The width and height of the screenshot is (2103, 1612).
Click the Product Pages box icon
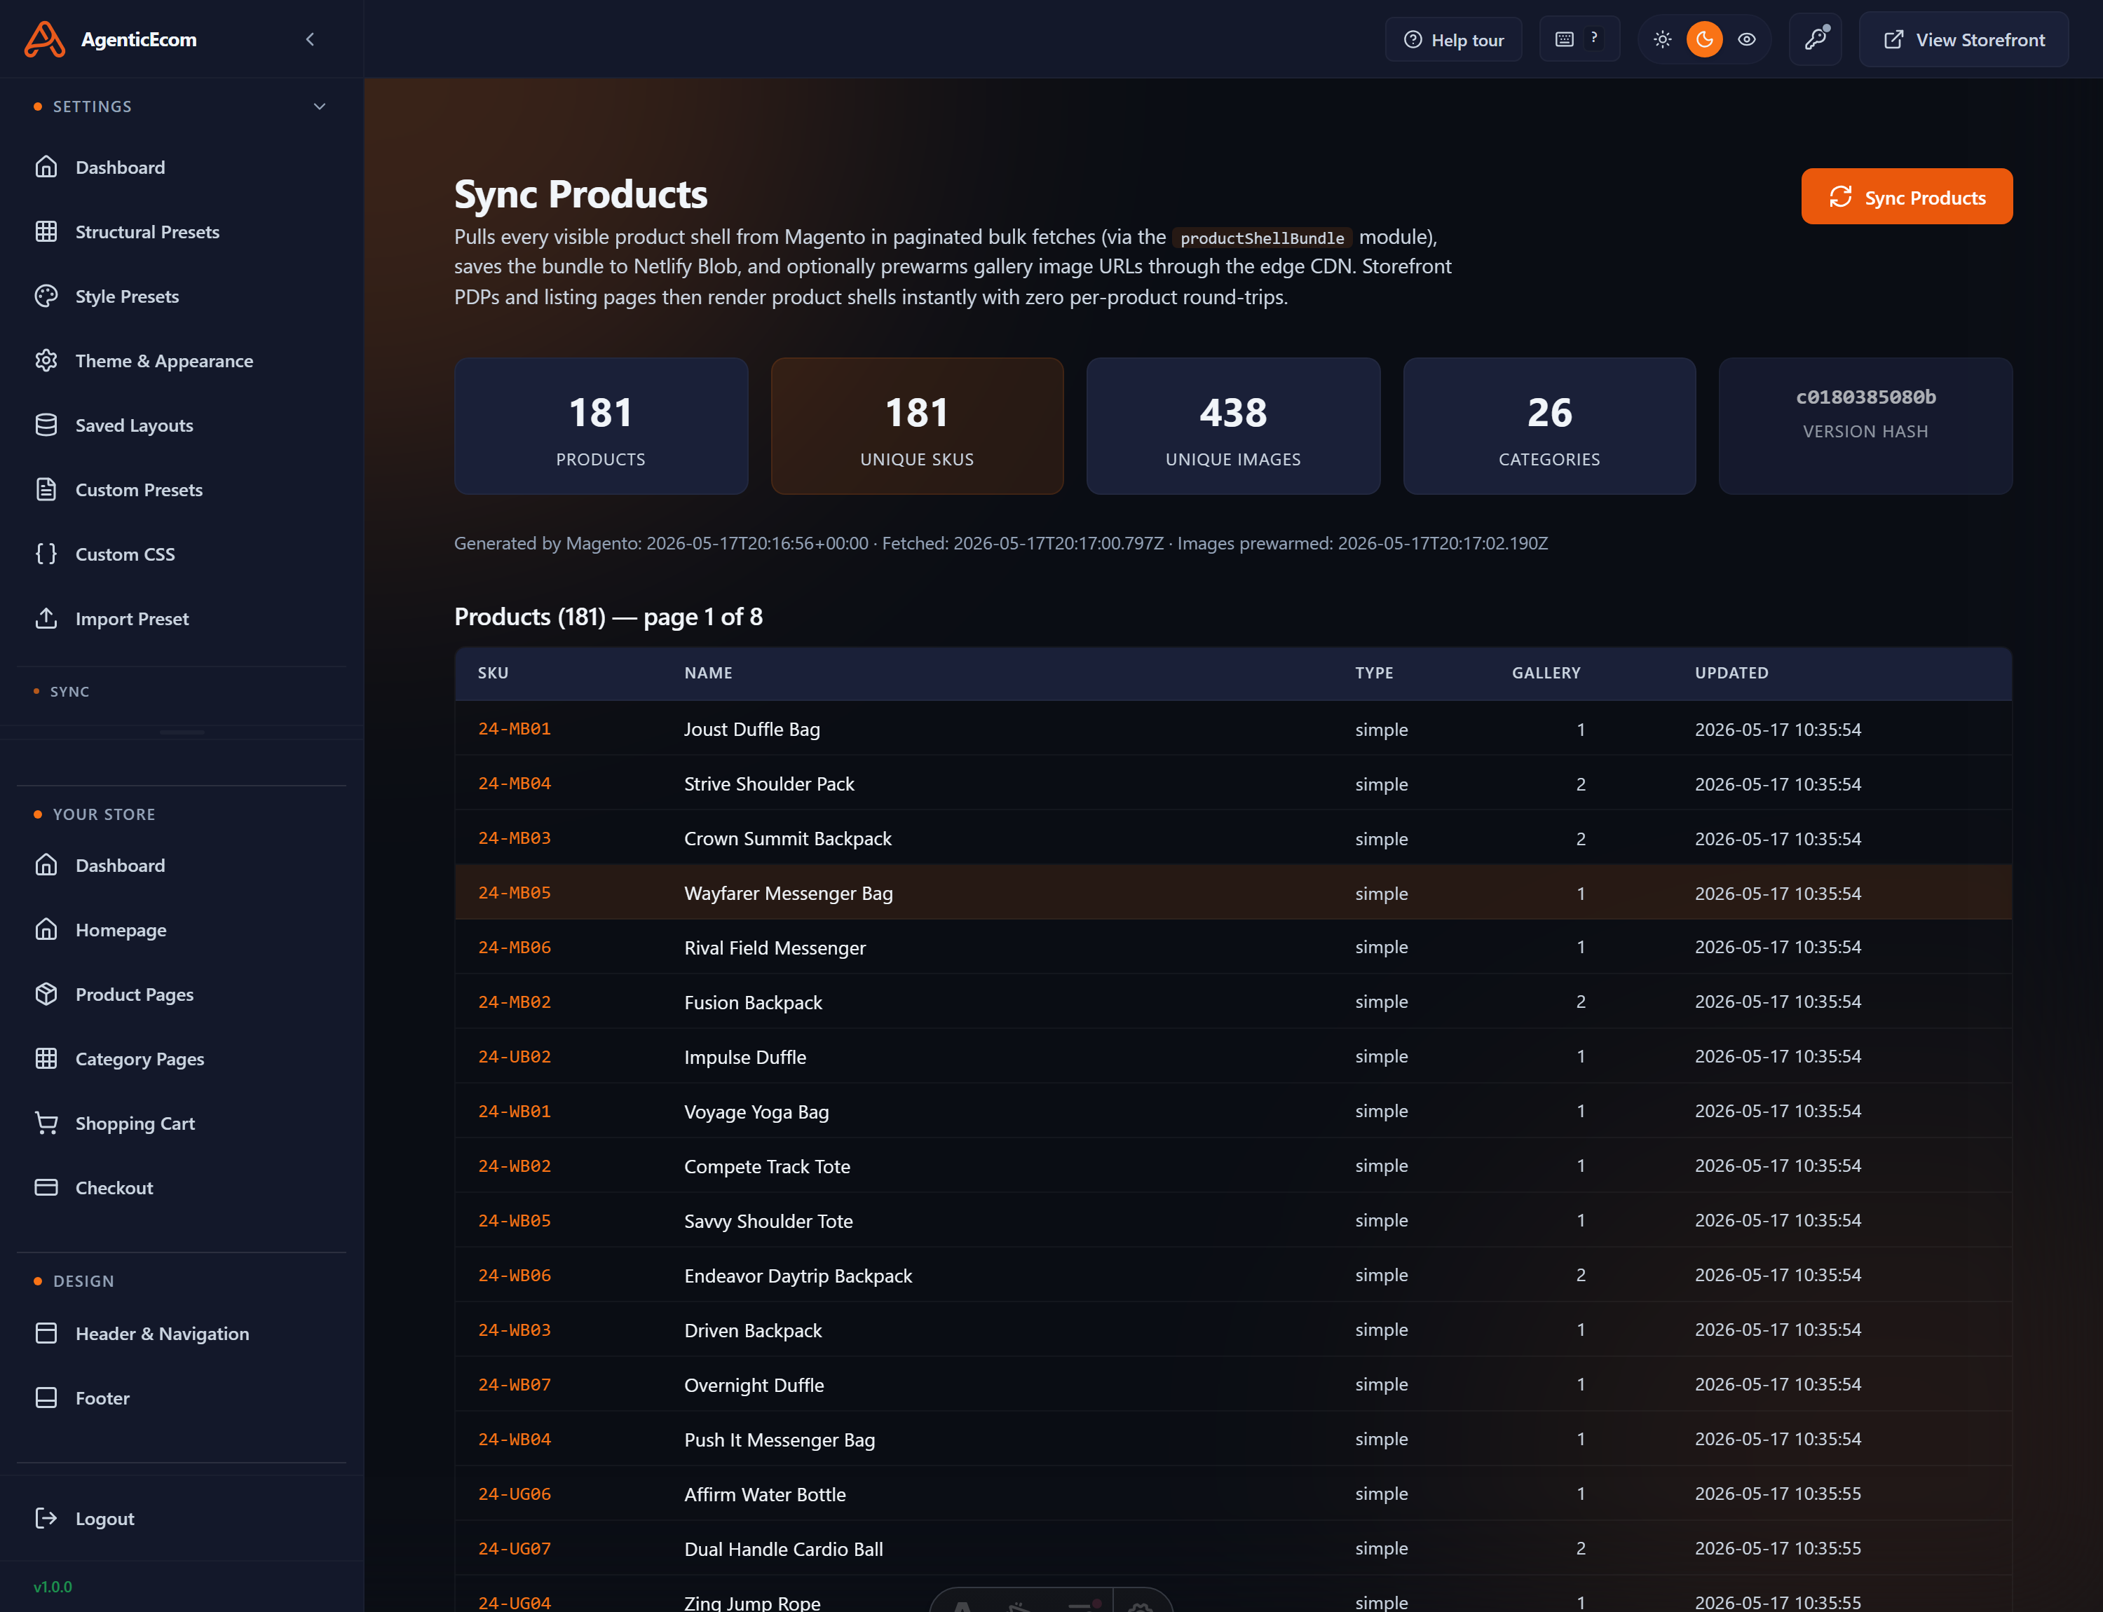pyautogui.click(x=46, y=993)
